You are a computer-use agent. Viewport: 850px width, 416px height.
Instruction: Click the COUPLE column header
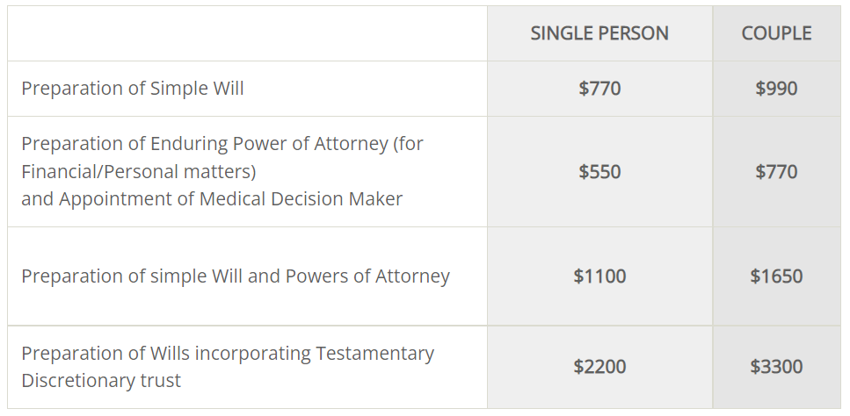(776, 33)
